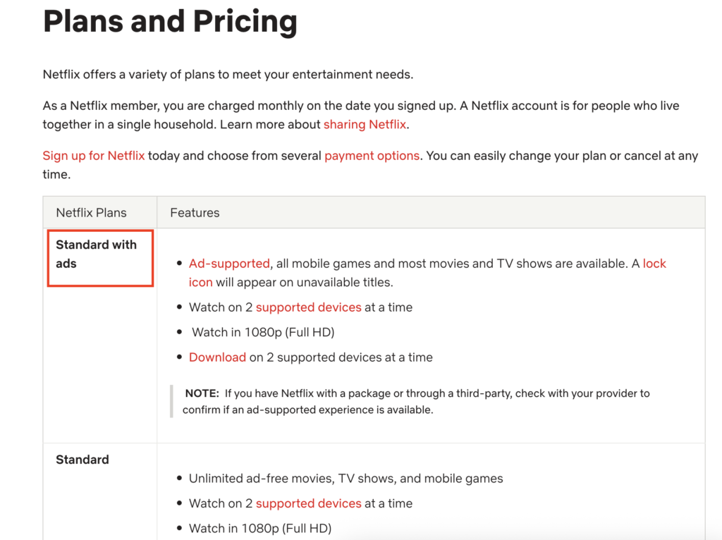The width and height of the screenshot is (722, 540).
Task: Click "Watch in 1080p (Full HD)" under Standard with ads
Action: tap(263, 332)
